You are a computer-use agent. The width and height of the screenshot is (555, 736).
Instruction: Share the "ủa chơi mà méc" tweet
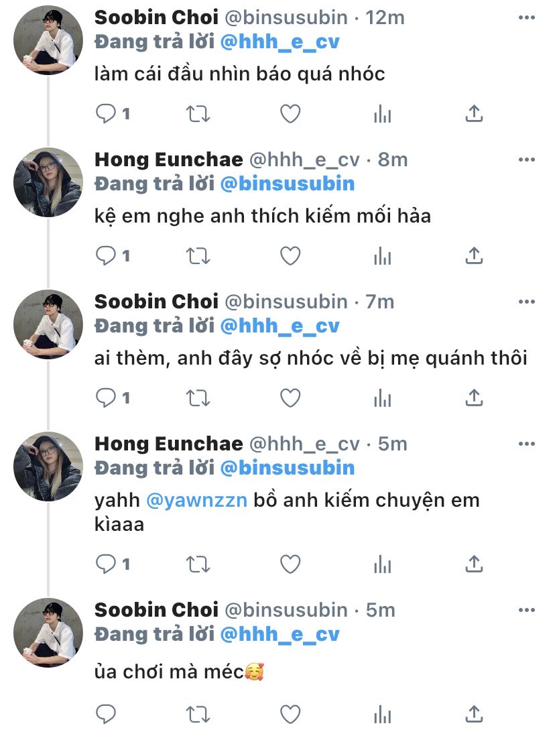coord(474,714)
